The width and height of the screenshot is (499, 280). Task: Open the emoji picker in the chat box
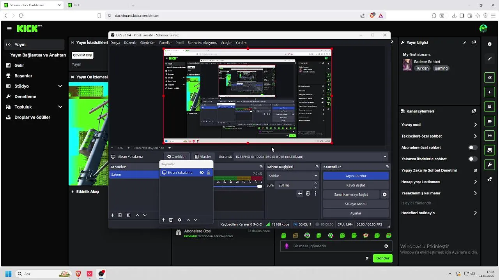coord(386,246)
